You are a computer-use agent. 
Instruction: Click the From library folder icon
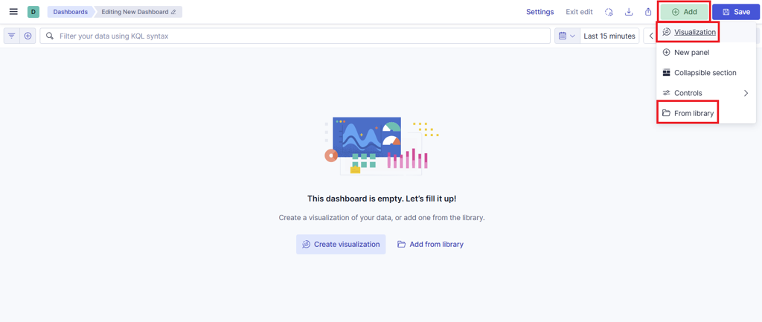click(666, 113)
